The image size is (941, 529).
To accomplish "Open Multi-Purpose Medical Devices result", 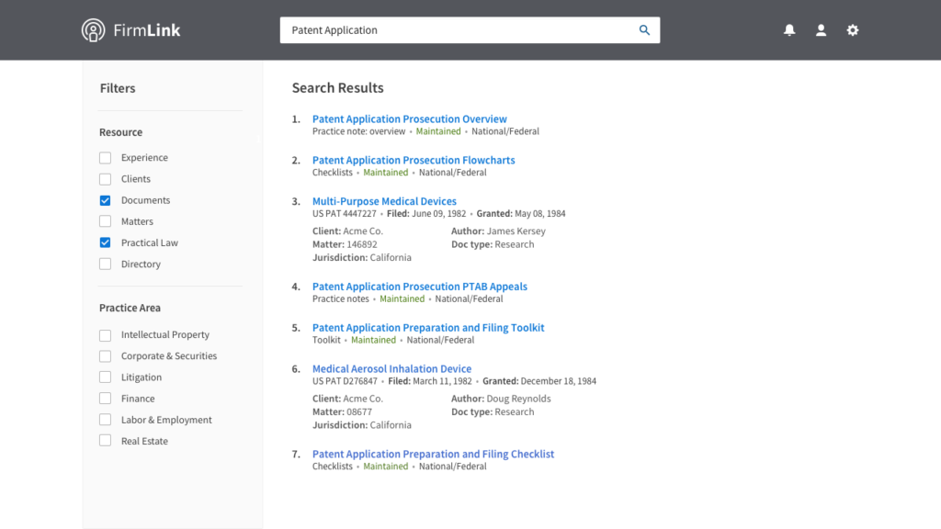I will 384,201.
